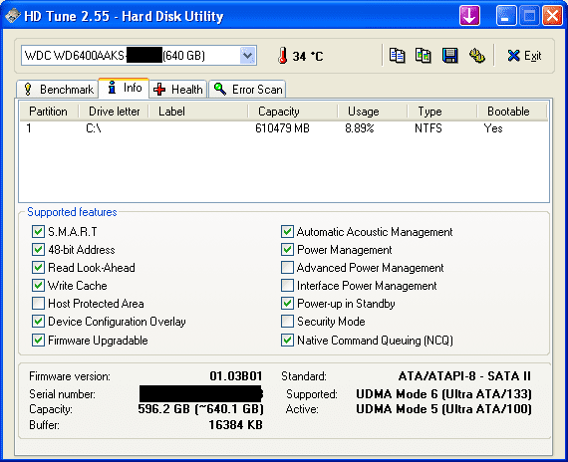Close the HD Tune window

552,16
